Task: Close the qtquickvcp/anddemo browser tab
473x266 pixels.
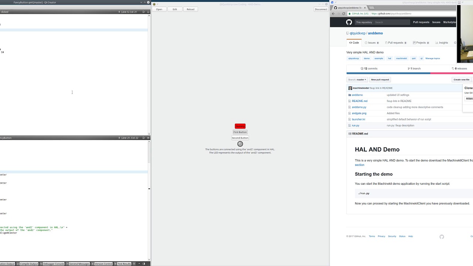Action: pyautogui.click(x=365, y=7)
